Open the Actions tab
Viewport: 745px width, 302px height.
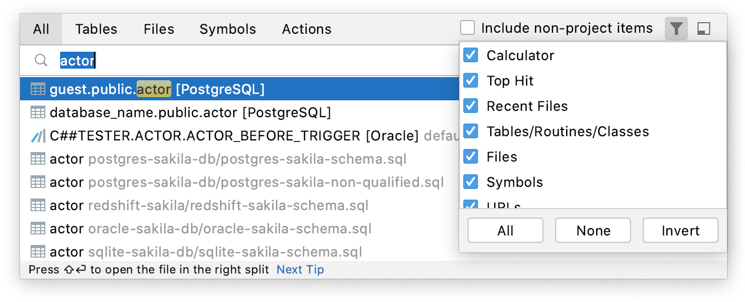click(307, 29)
